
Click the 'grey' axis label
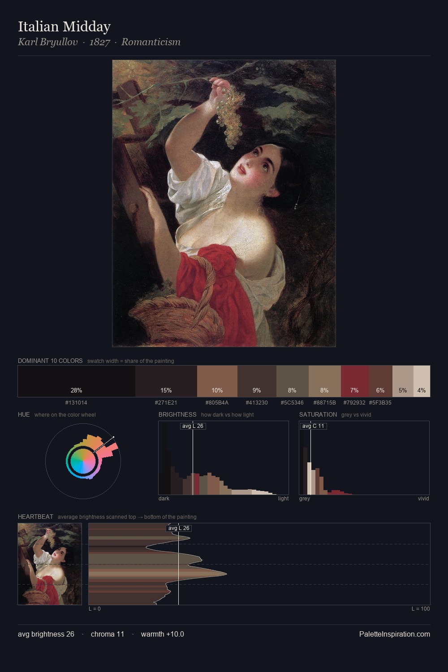tap(305, 499)
